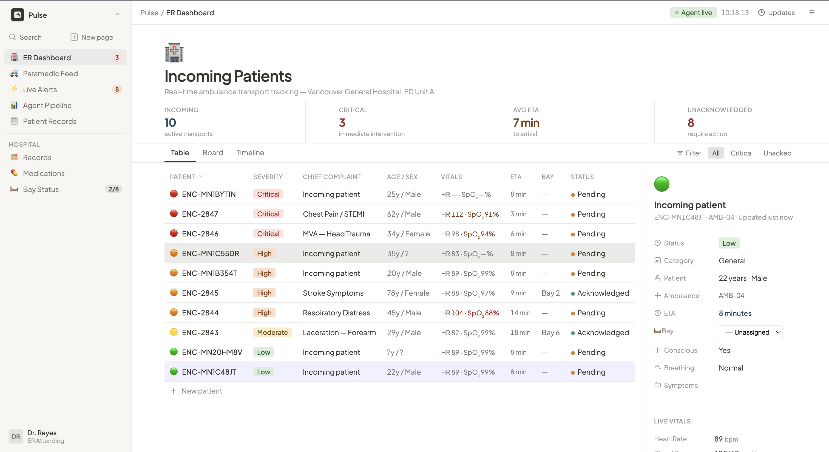Click the Patient column sort chevron
The image size is (829, 452).
201,176
